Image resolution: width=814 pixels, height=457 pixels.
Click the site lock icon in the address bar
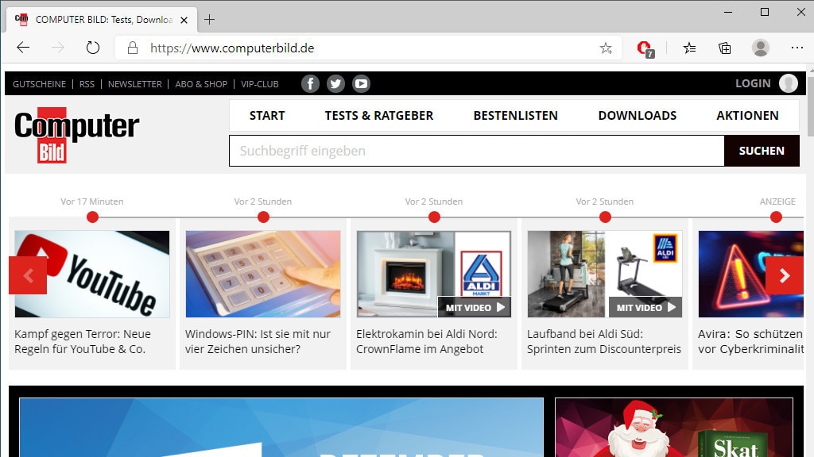tap(130, 48)
